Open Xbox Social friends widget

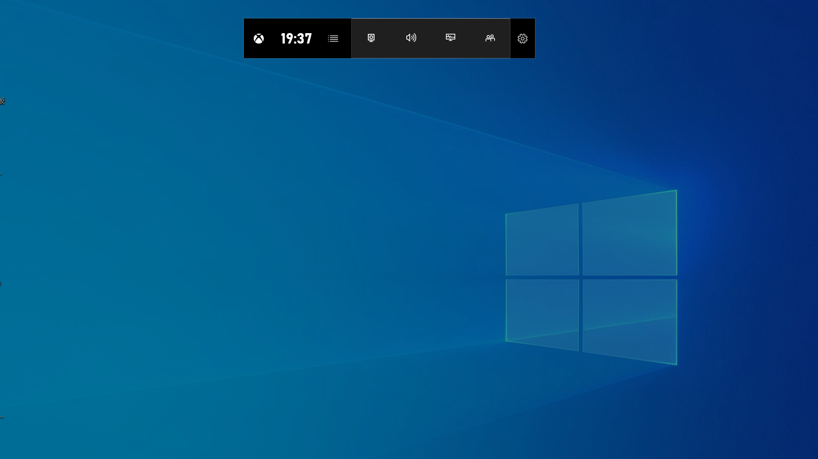tap(490, 38)
